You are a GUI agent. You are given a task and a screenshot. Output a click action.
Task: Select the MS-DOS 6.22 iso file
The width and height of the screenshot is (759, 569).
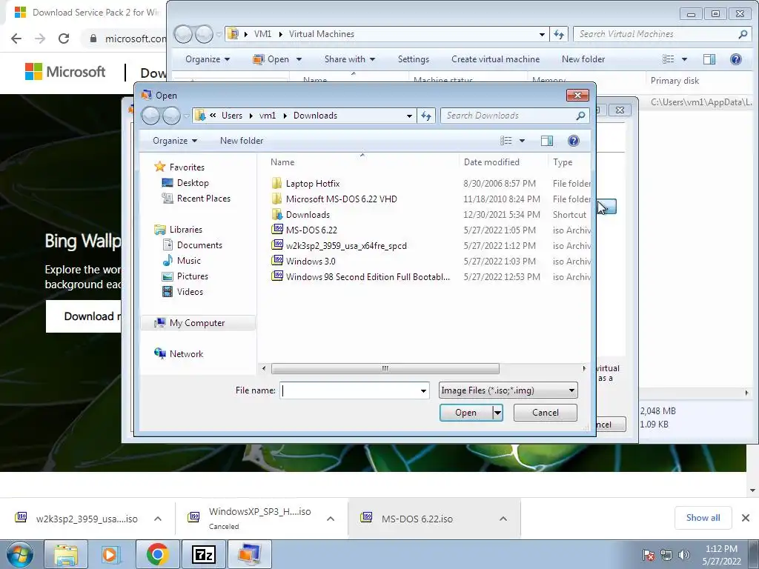pyautogui.click(x=311, y=230)
